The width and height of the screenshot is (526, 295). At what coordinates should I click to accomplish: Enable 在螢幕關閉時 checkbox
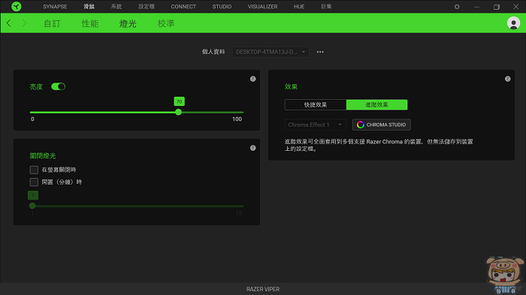click(x=34, y=170)
